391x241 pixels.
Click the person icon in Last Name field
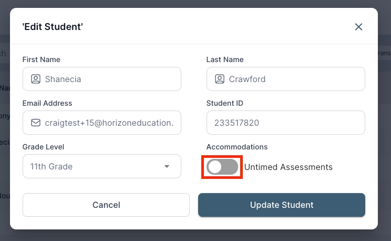pyautogui.click(x=219, y=79)
